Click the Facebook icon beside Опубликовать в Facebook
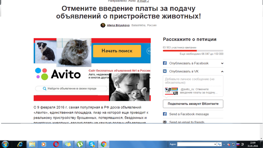Viewport: 263px width, 148px height. pos(165,63)
